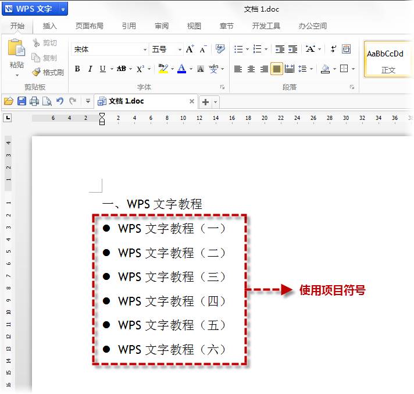Select the 正文 style thumbnail
The width and height of the screenshot is (414, 394).
(x=388, y=59)
